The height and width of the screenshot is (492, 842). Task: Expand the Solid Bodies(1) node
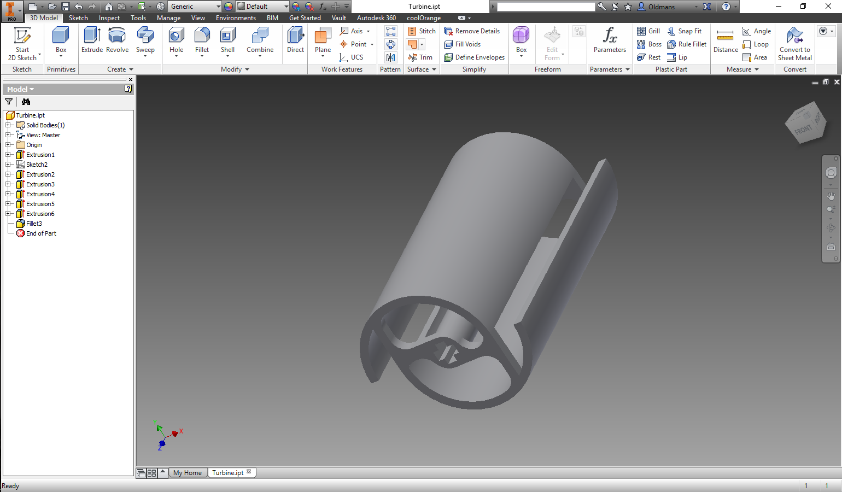click(8, 125)
